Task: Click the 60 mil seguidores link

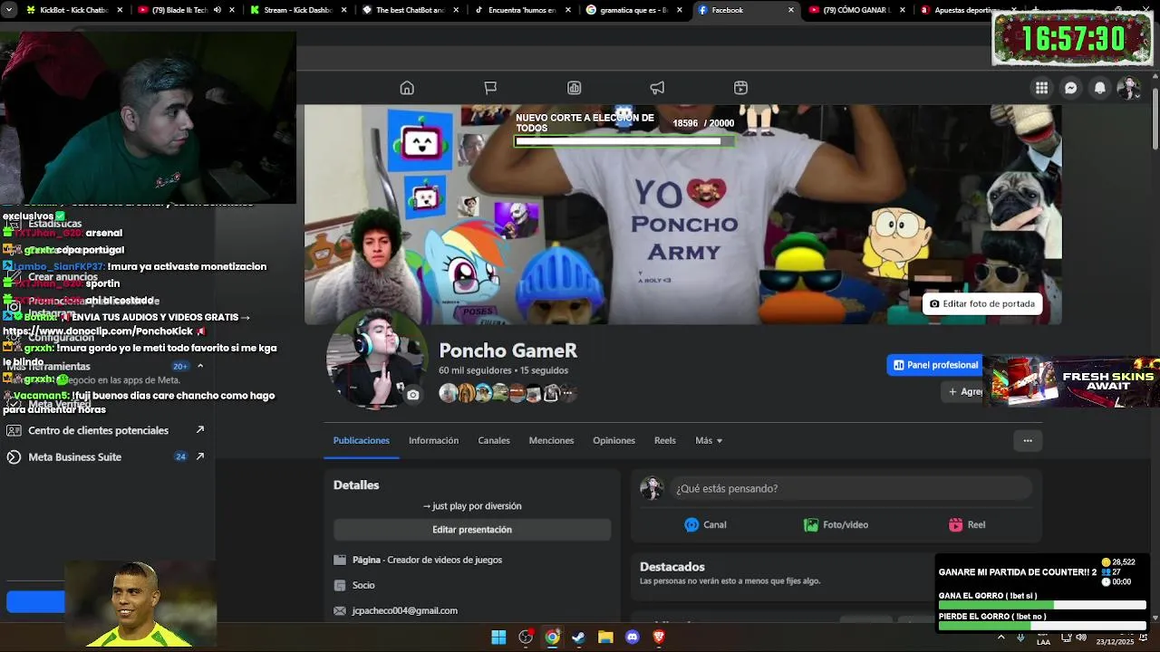Action: tap(476, 370)
